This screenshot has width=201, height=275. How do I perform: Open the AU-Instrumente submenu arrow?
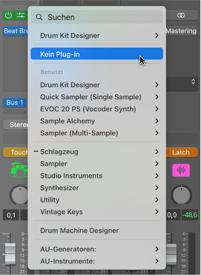point(157,261)
